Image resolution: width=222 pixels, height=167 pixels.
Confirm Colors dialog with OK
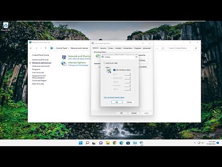pyautogui.click(x=117, y=102)
